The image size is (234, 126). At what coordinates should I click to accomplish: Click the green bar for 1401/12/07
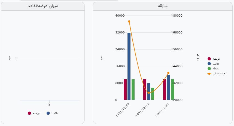[x=133, y=90]
